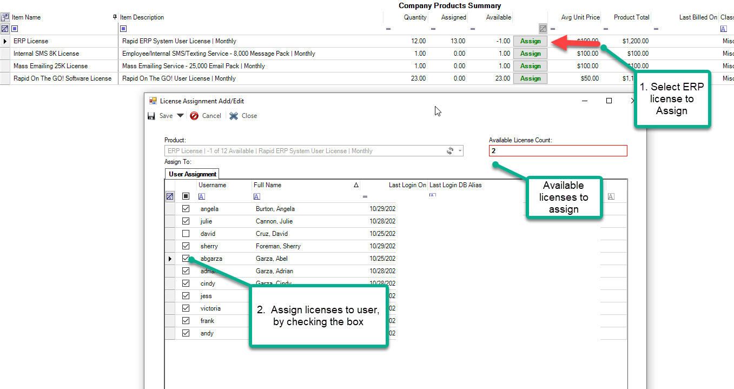Sort summary by Last Billed On header

pyautogui.click(x=698, y=17)
